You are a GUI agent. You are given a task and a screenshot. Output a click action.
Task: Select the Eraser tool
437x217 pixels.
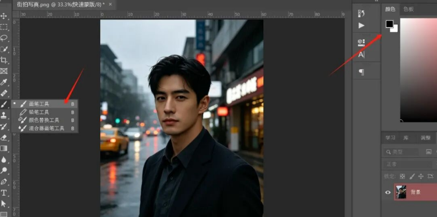(4, 137)
